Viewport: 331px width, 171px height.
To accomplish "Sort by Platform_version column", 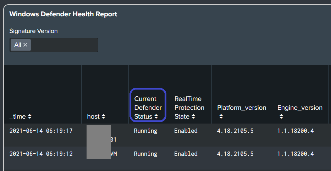I will (x=221, y=116).
